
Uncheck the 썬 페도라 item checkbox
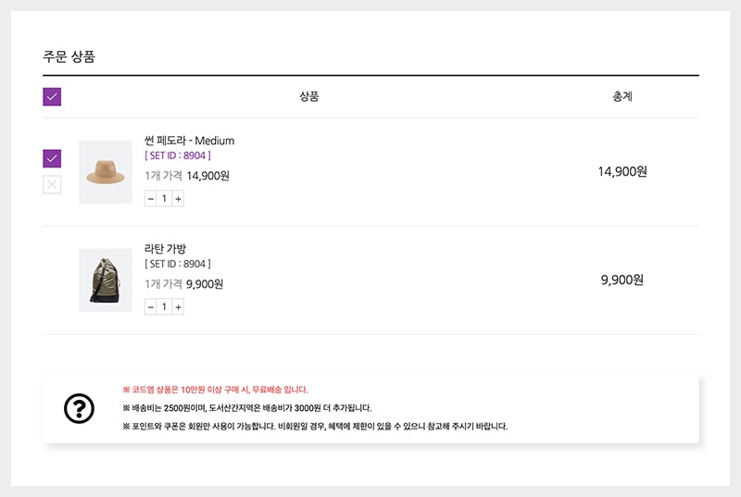click(52, 158)
